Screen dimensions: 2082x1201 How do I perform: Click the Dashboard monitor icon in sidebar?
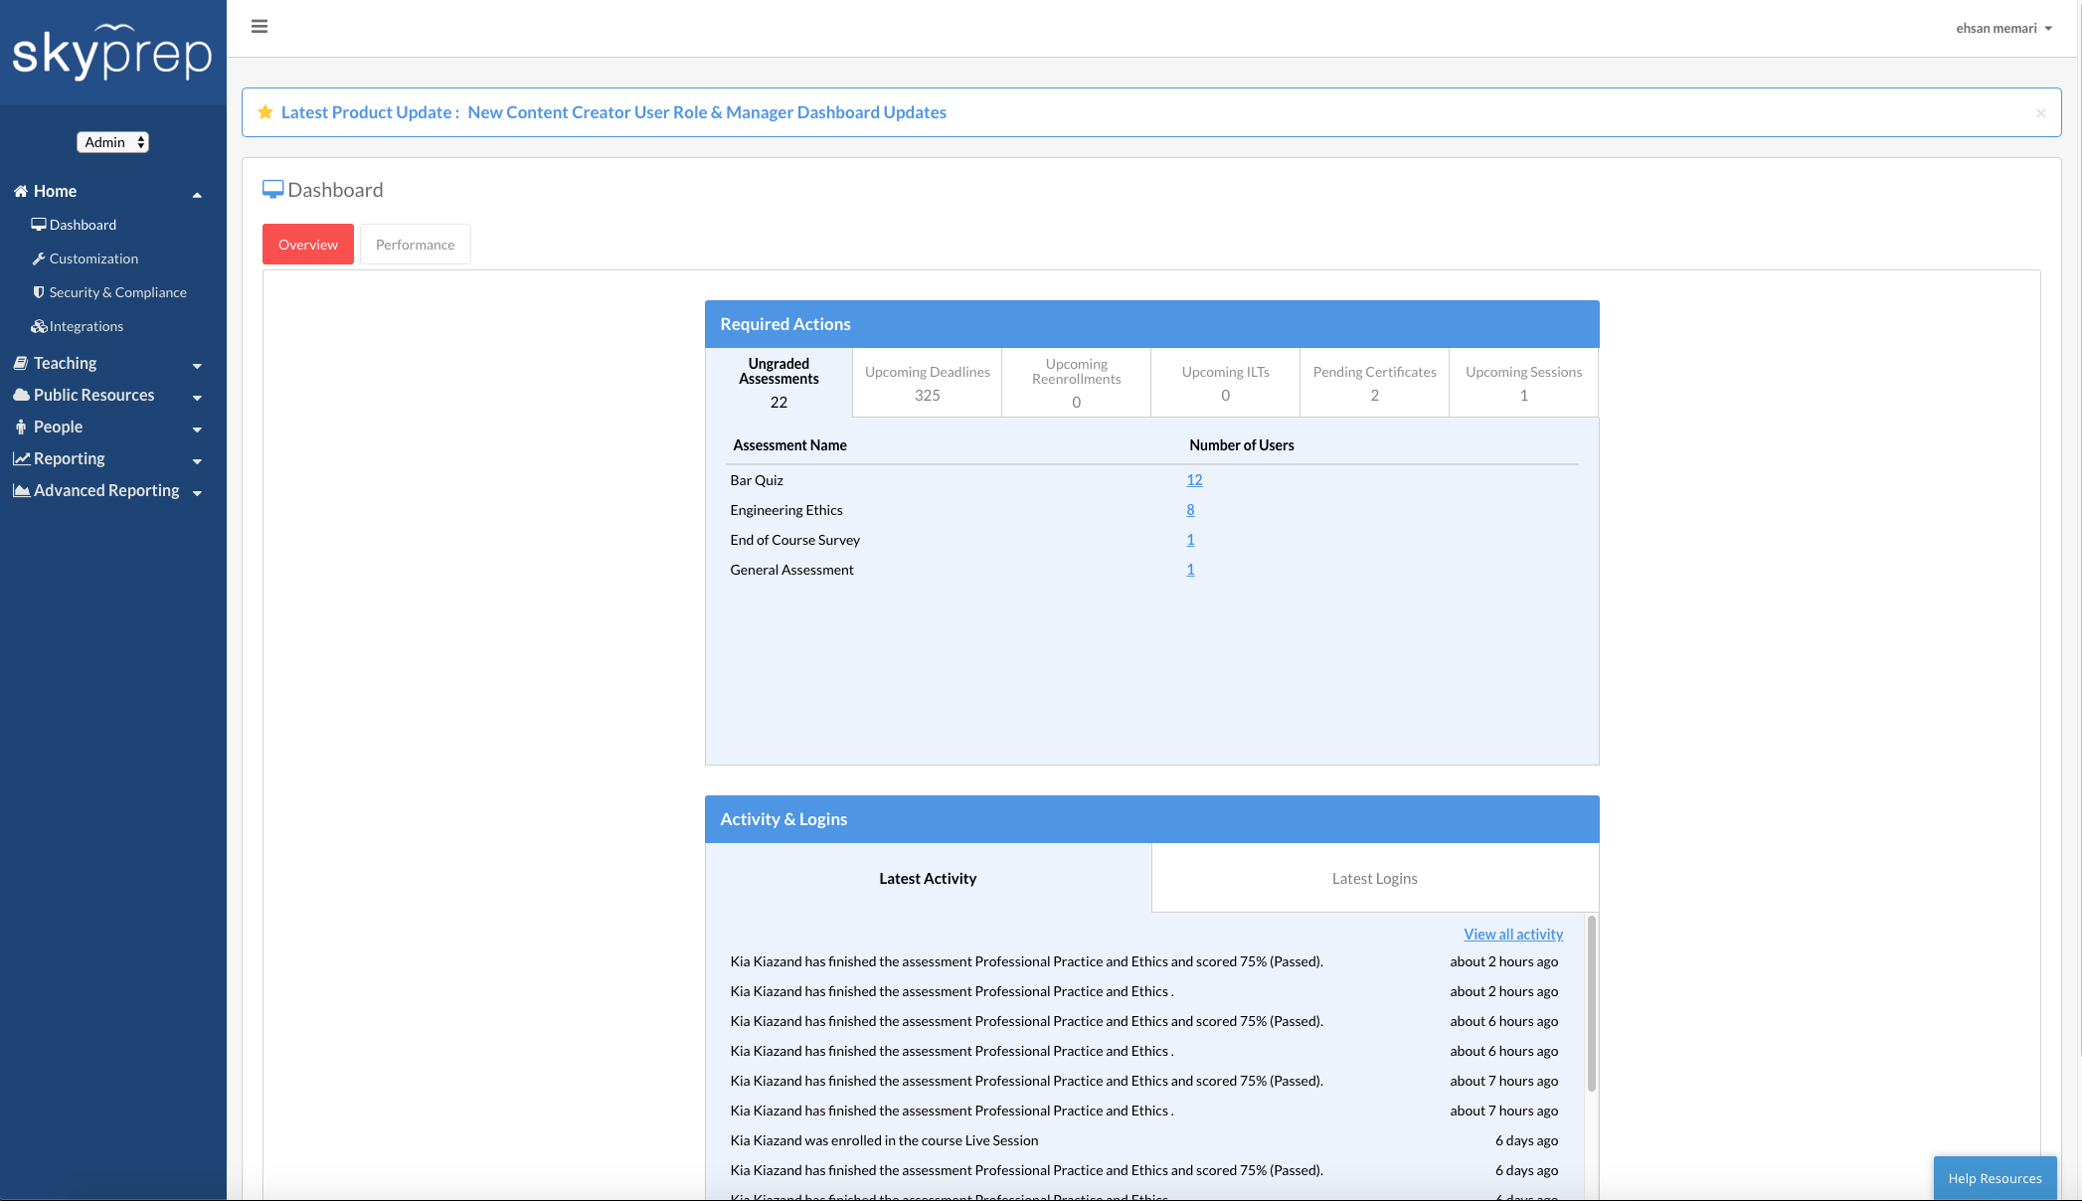click(40, 224)
